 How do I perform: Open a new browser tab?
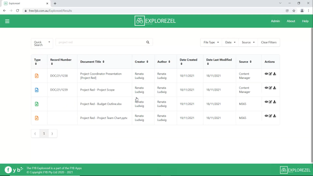[x=55, y=3]
